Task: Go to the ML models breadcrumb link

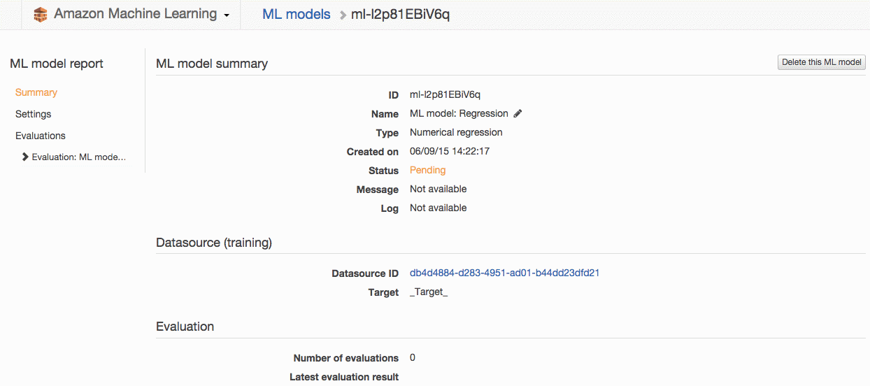Action: (x=297, y=14)
